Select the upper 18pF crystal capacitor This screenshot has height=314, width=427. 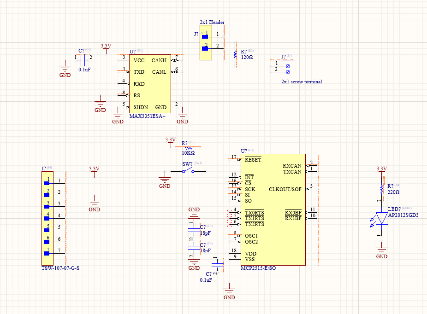pyautogui.click(x=194, y=230)
